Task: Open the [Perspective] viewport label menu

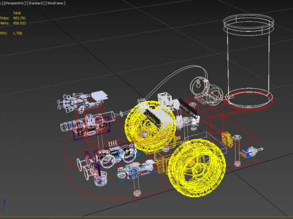Action: (14, 3)
